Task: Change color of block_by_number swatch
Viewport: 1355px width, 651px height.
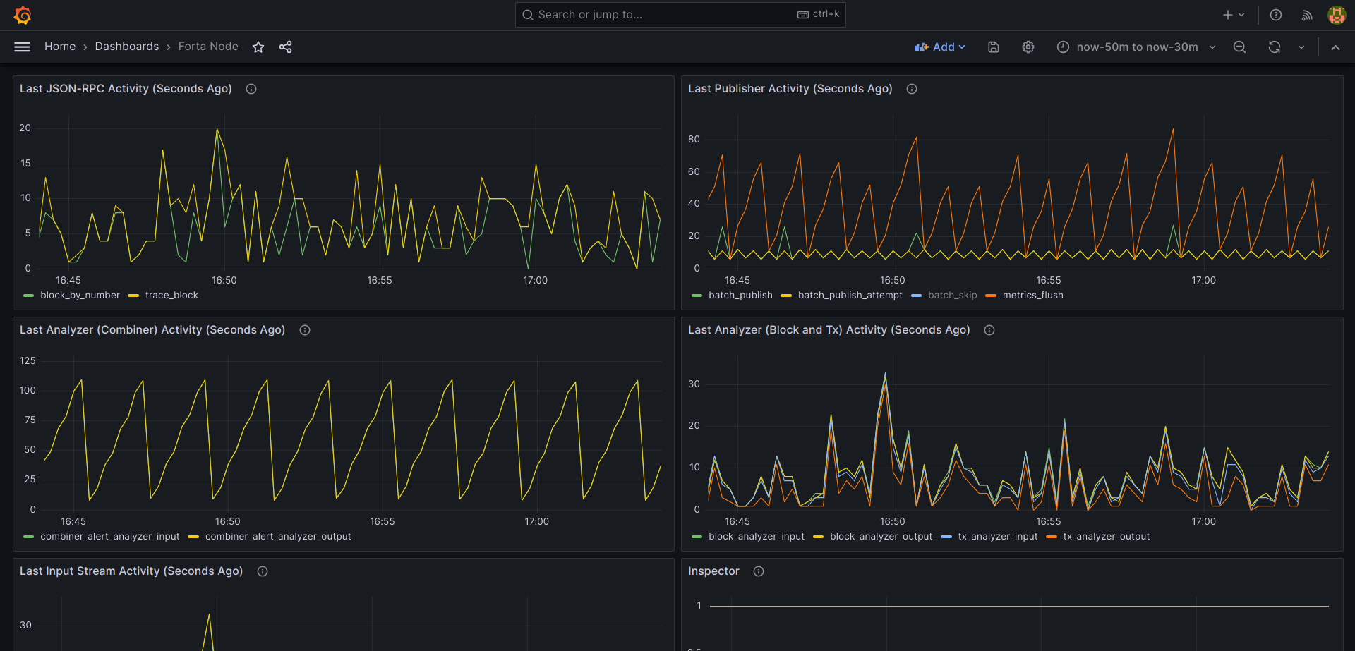Action: (x=29, y=296)
